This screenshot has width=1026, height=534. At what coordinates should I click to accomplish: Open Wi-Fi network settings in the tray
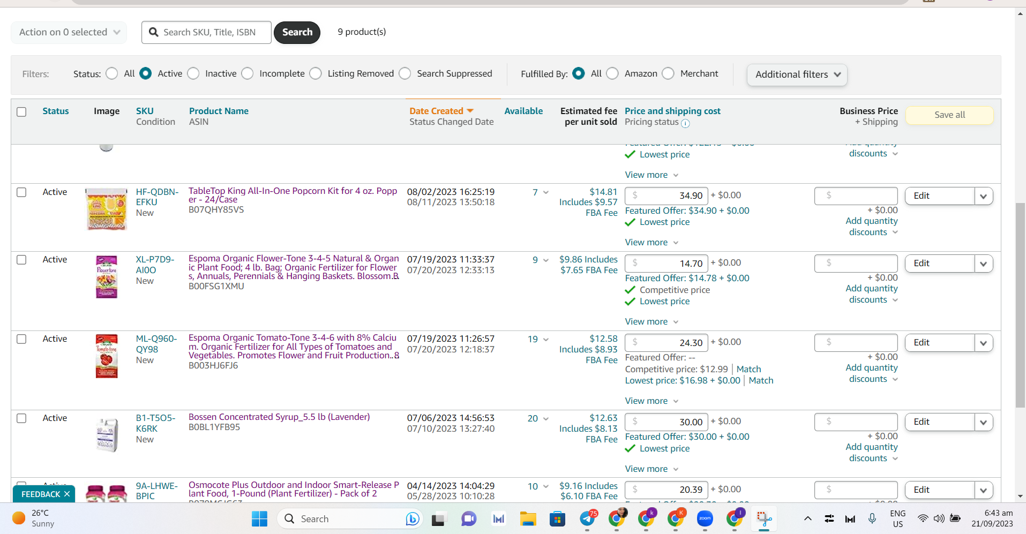pyautogui.click(x=923, y=518)
